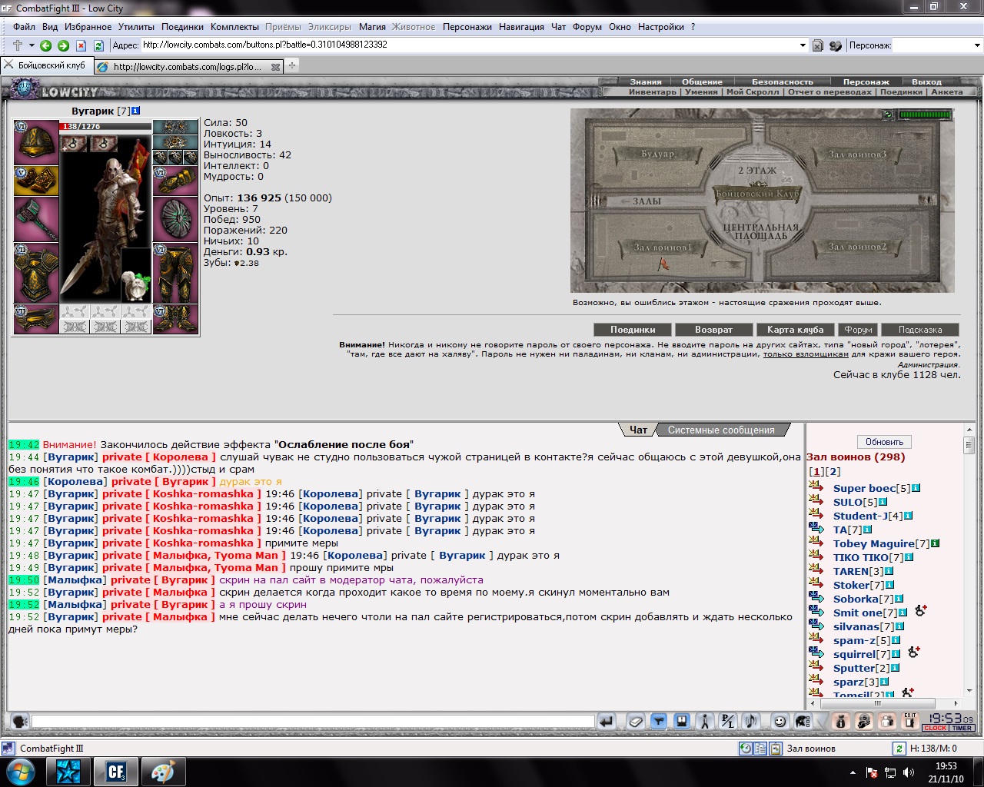
Task: Open the Умения link
Action: coord(701,91)
